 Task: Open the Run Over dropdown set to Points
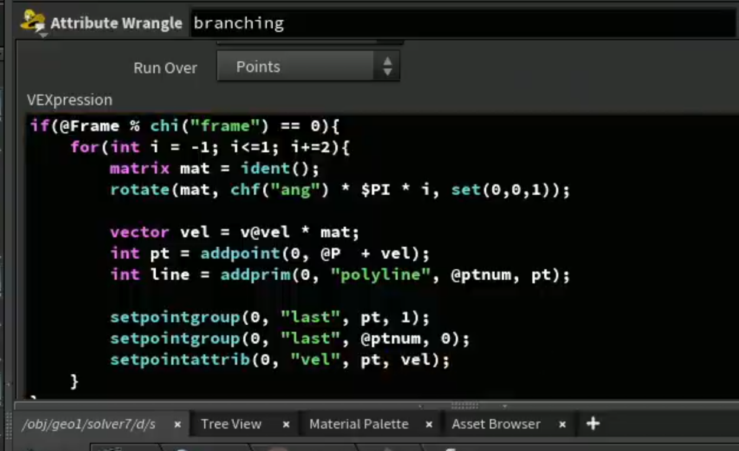(x=308, y=66)
